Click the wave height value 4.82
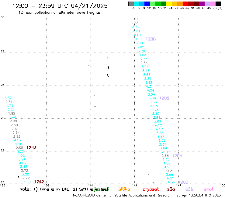225x198 pixels. [x=23, y=163]
